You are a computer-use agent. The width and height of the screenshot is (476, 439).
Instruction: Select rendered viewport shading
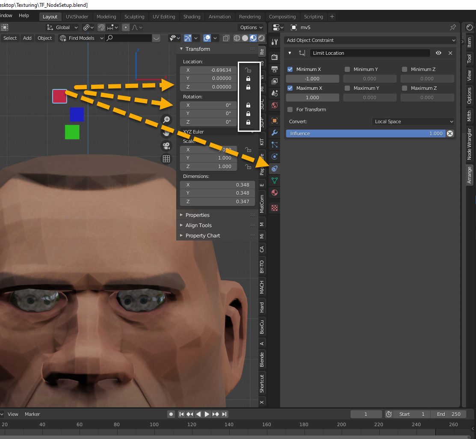pos(261,38)
